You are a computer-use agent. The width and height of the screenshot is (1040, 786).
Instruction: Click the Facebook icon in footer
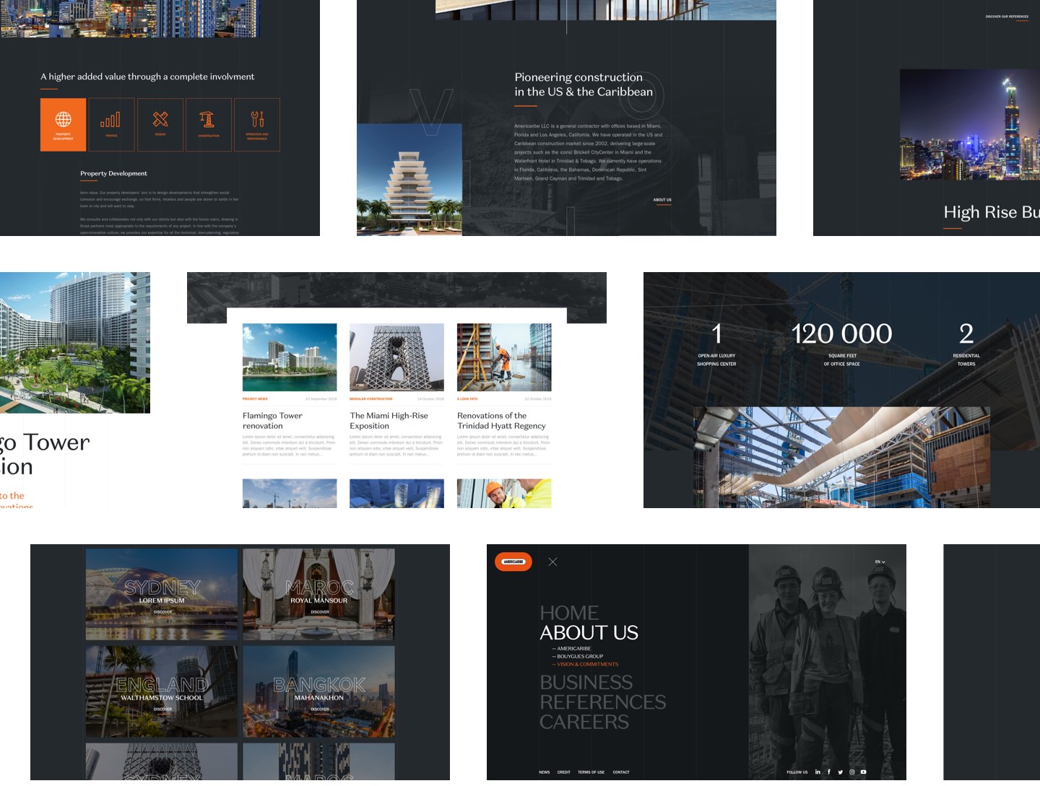click(829, 772)
